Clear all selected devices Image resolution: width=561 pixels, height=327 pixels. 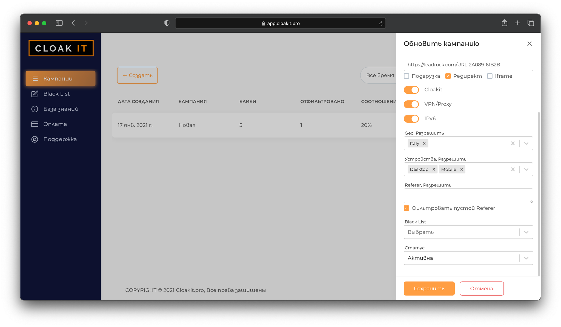coord(513,169)
